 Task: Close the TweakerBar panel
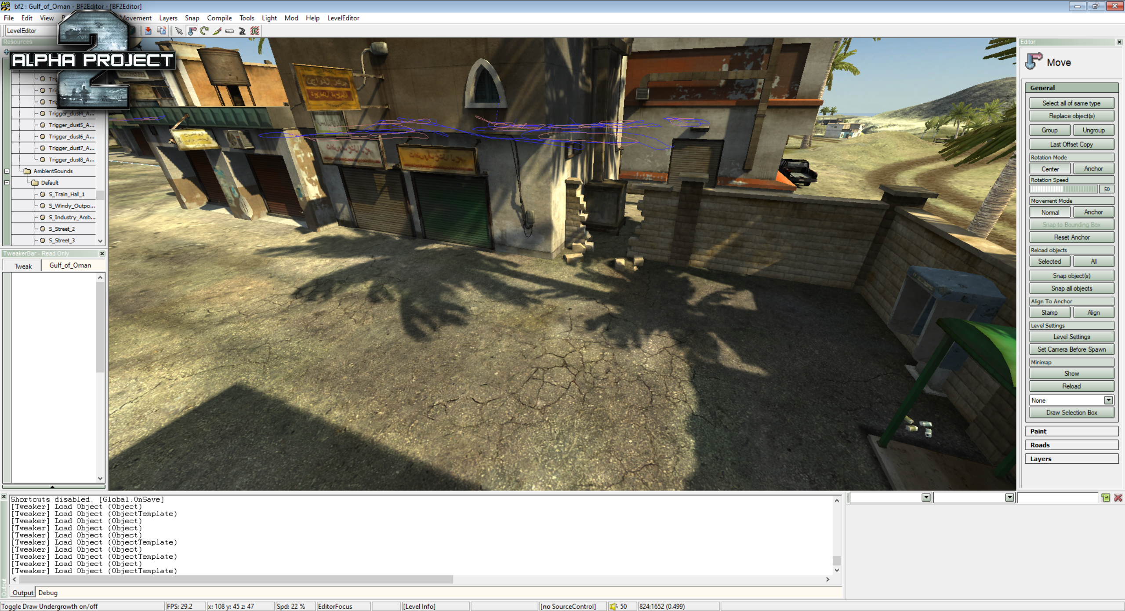click(x=102, y=254)
